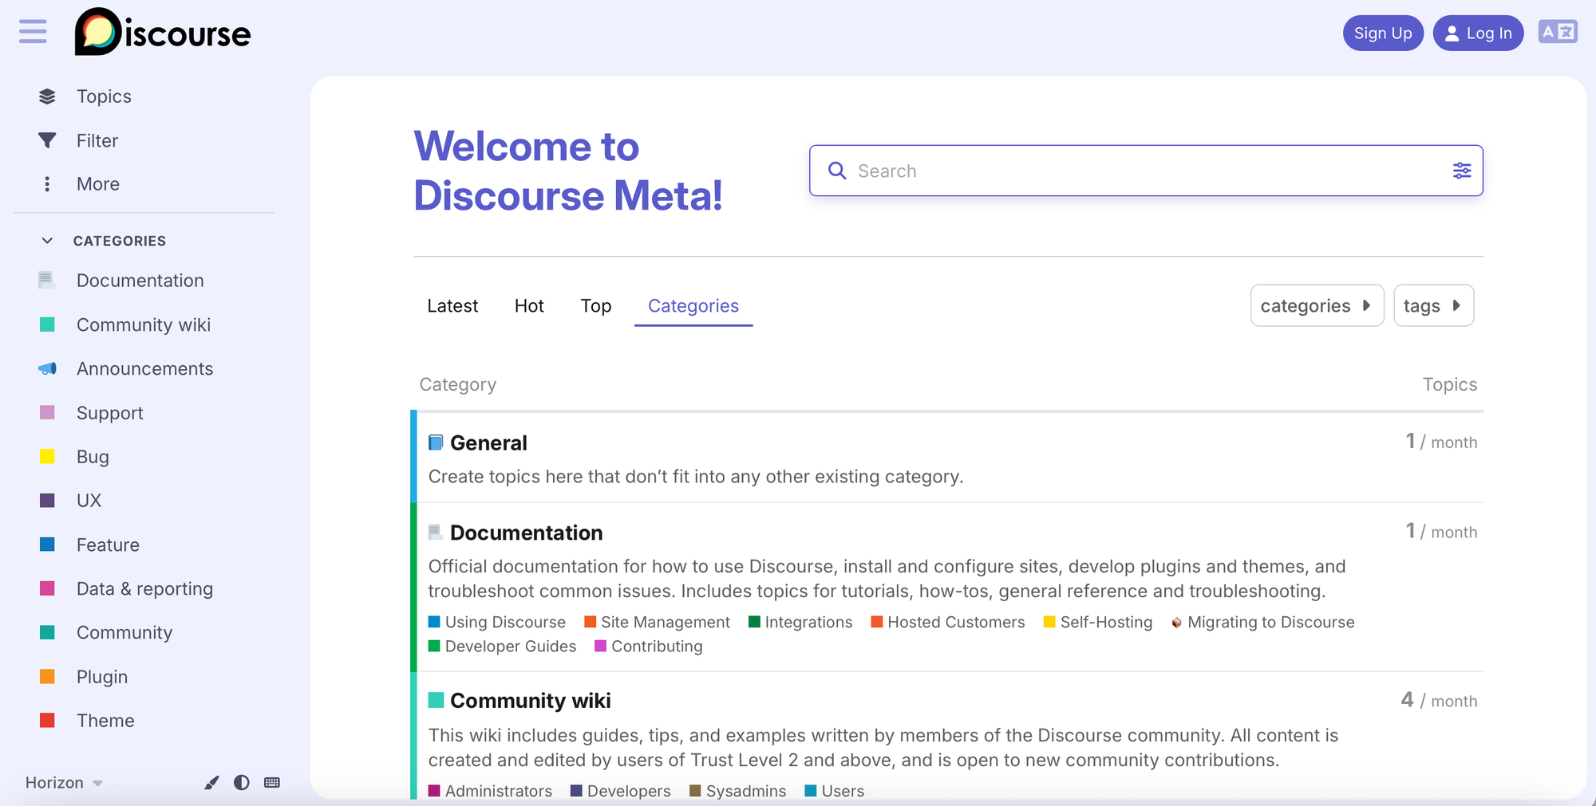
Task: Click the Announcements megaphone icon
Action: 47,368
